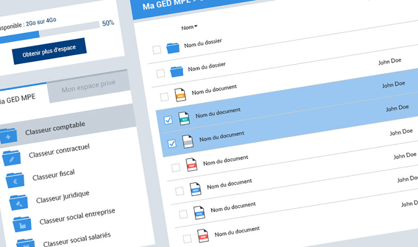
Task: Switch to the Mon espace privé tab
Action: (89, 87)
